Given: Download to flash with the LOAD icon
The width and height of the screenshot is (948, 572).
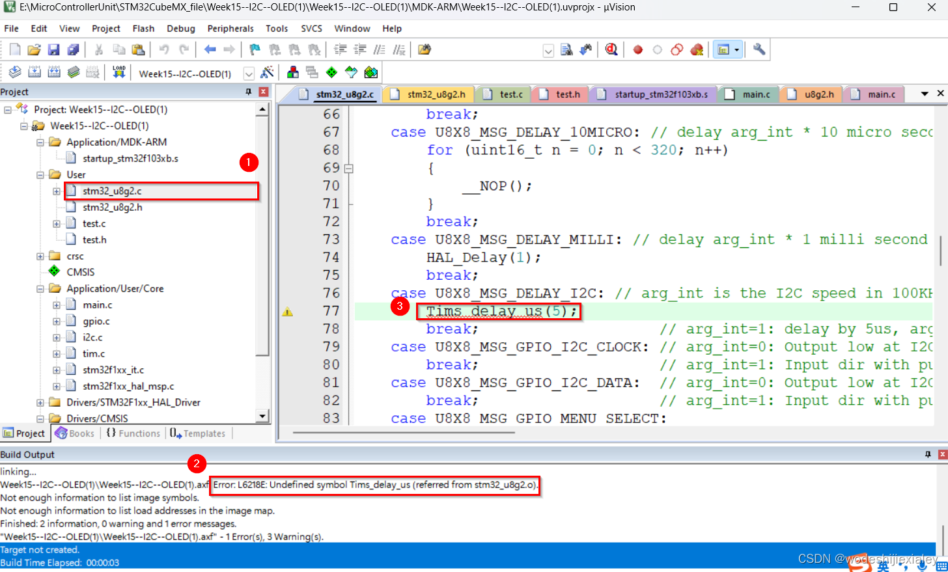Looking at the screenshot, I should pyautogui.click(x=118, y=72).
